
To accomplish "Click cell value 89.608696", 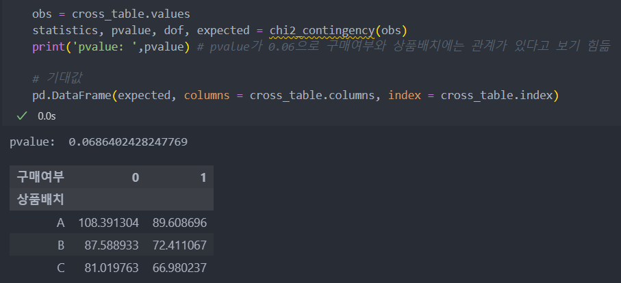I will (180, 223).
